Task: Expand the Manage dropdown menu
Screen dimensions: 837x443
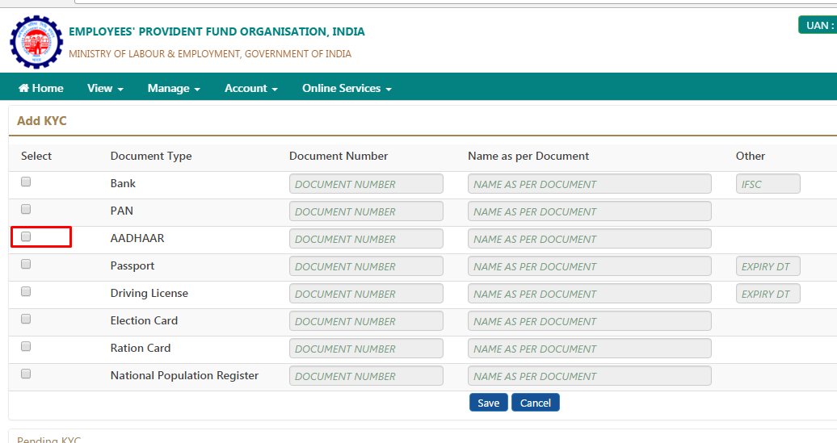Action: coord(174,88)
